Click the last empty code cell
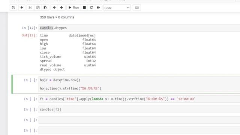The image size is (240, 135). 139,130
